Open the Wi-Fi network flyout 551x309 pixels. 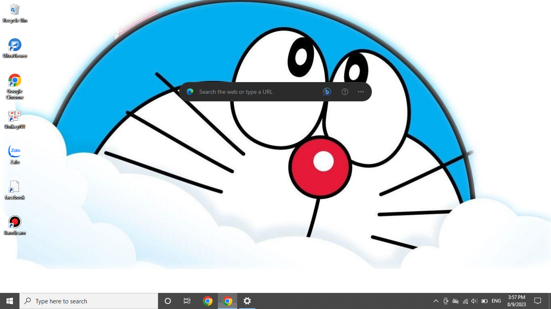(x=465, y=301)
